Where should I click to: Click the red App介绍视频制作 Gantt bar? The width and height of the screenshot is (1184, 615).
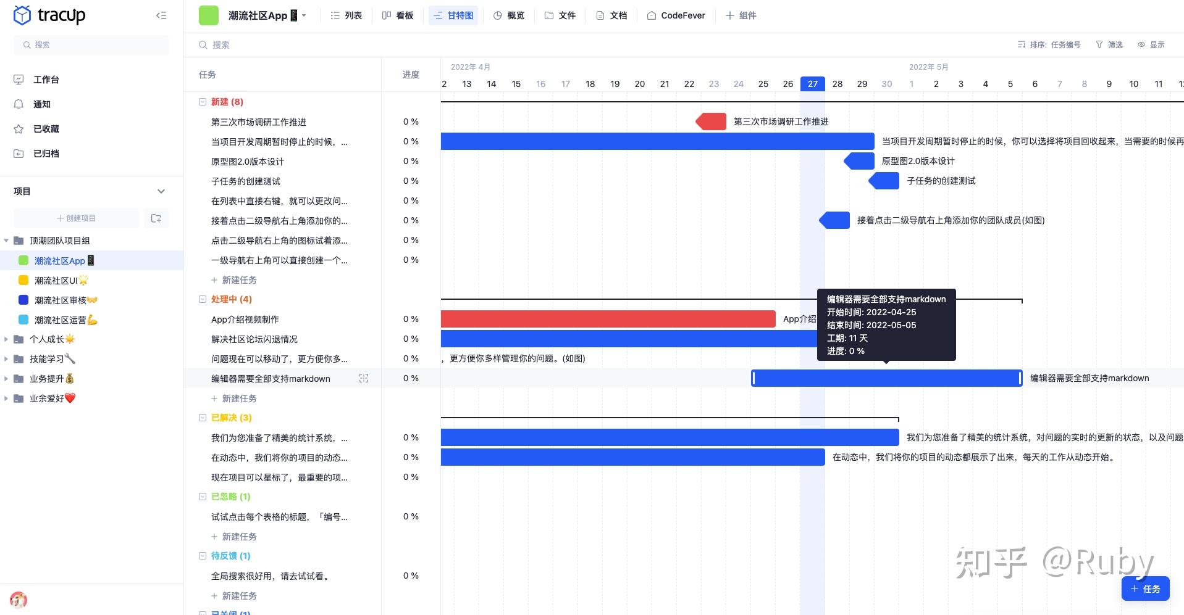608,319
